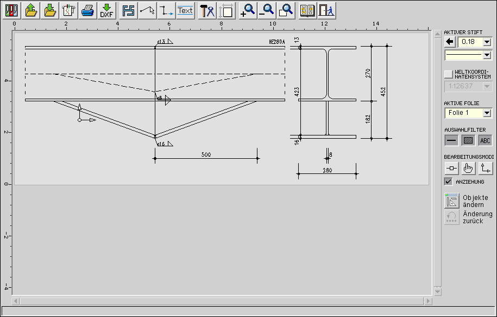Viewport: 497px width, 317px height.
Task: Click the Objekte ändern button
Action: click(452, 201)
